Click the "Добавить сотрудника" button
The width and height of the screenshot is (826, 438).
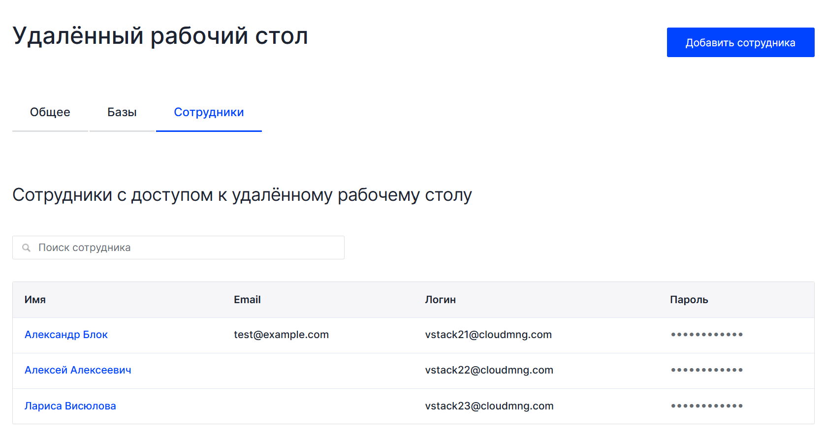(740, 43)
